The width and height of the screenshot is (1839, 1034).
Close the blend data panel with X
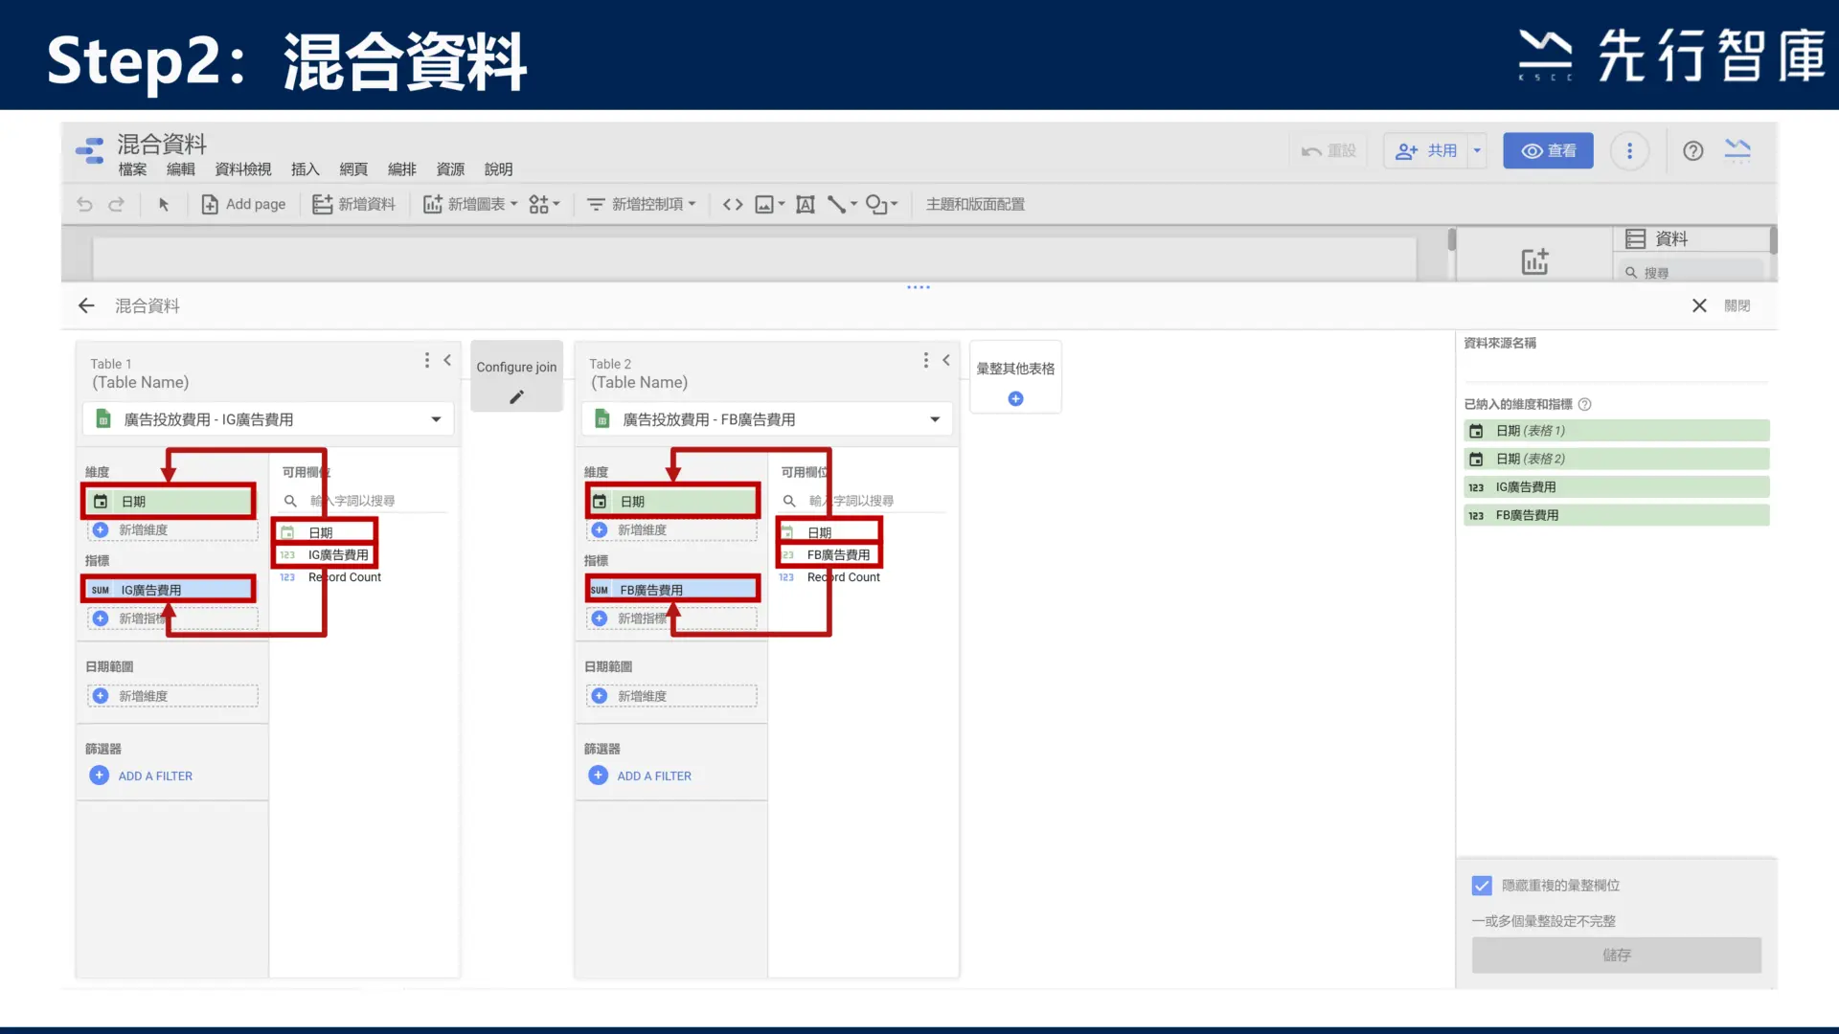(x=1699, y=305)
